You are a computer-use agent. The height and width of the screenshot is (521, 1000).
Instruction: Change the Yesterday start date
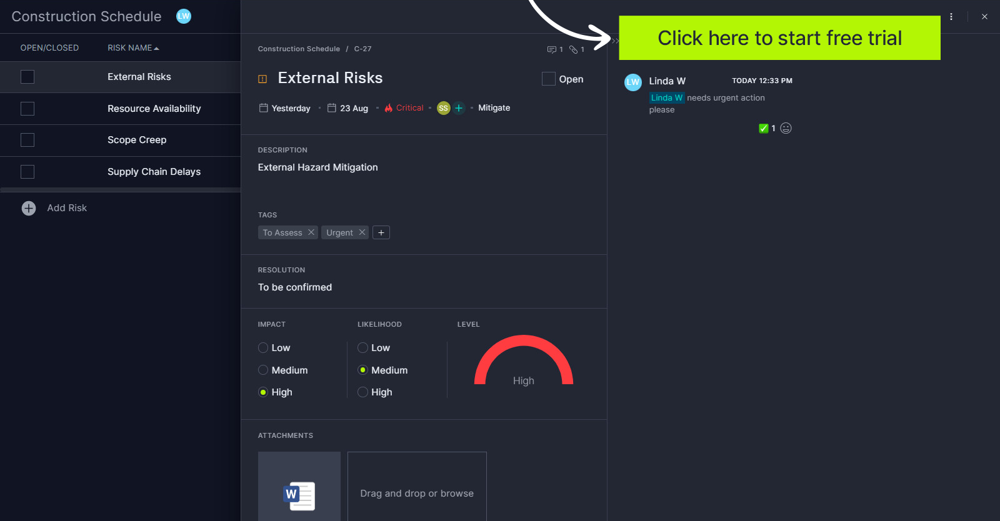point(291,109)
